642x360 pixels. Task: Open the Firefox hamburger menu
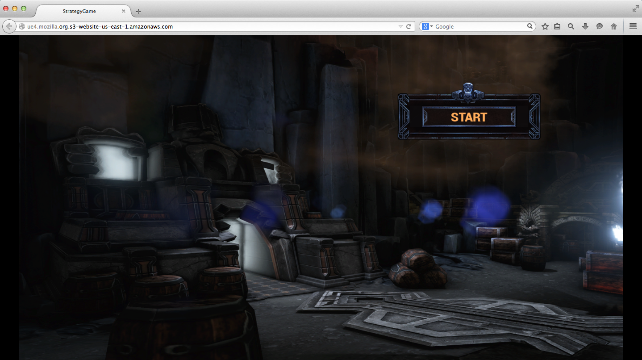pyautogui.click(x=633, y=26)
